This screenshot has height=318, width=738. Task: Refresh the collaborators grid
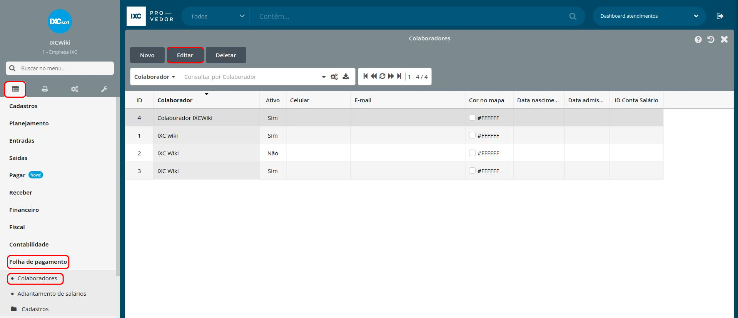382,76
